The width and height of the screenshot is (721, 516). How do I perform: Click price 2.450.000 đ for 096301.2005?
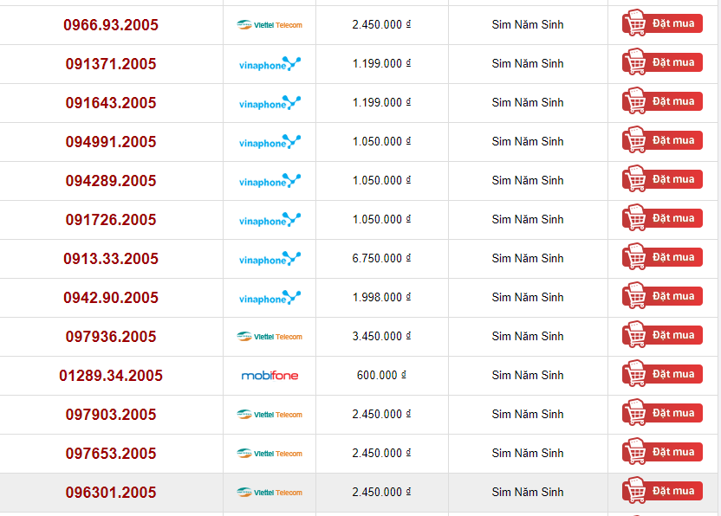[x=381, y=492]
